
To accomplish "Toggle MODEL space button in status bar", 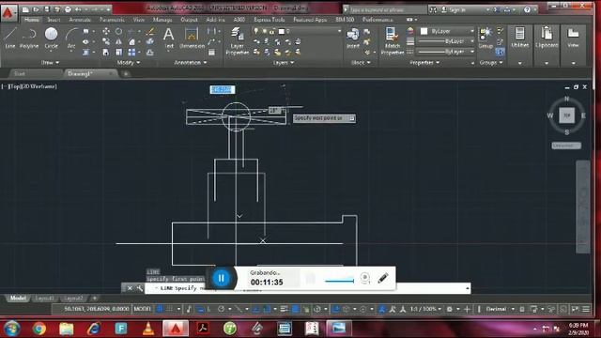I will point(142,309).
